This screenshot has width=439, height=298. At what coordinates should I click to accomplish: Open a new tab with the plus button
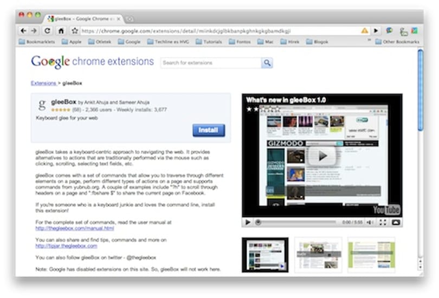point(129,19)
